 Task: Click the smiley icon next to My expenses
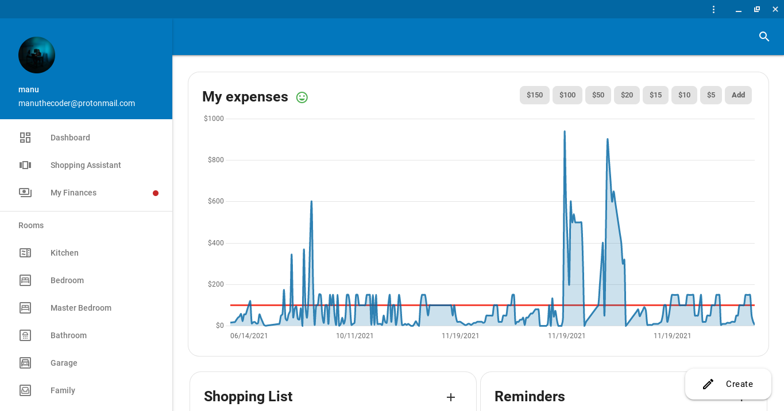tap(302, 97)
